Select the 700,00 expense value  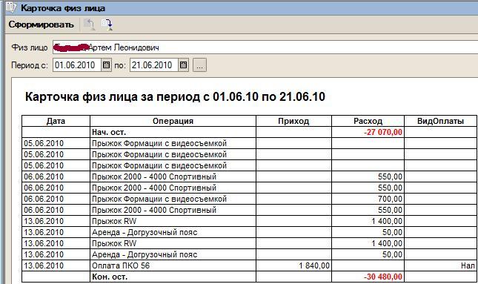coord(391,199)
